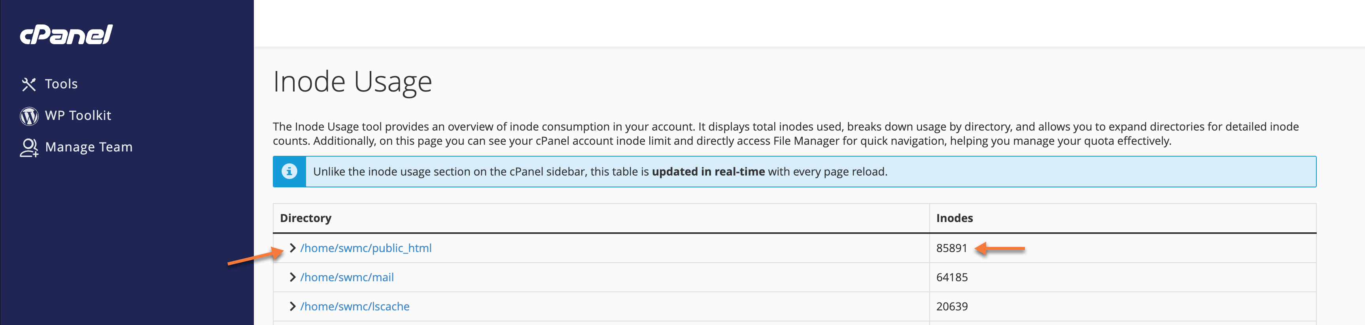Expand the /home/swmc/public_html directory row
Image resolution: width=1365 pixels, height=325 pixels.
coord(293,248)
